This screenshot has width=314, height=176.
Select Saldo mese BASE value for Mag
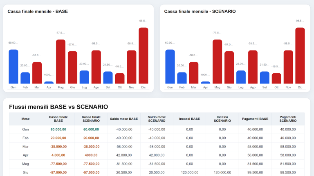[123, 164]
